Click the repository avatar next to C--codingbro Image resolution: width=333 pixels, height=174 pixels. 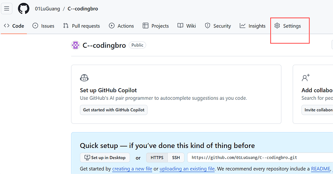coord(75,45)
